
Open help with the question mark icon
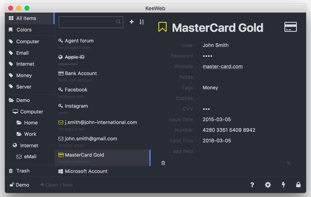[252, 185]
